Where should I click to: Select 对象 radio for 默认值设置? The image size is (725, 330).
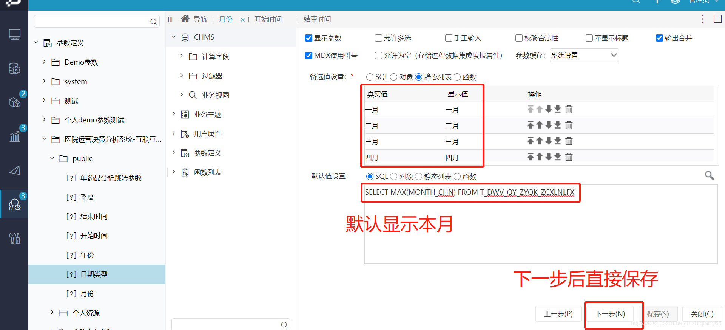(393, 177)
